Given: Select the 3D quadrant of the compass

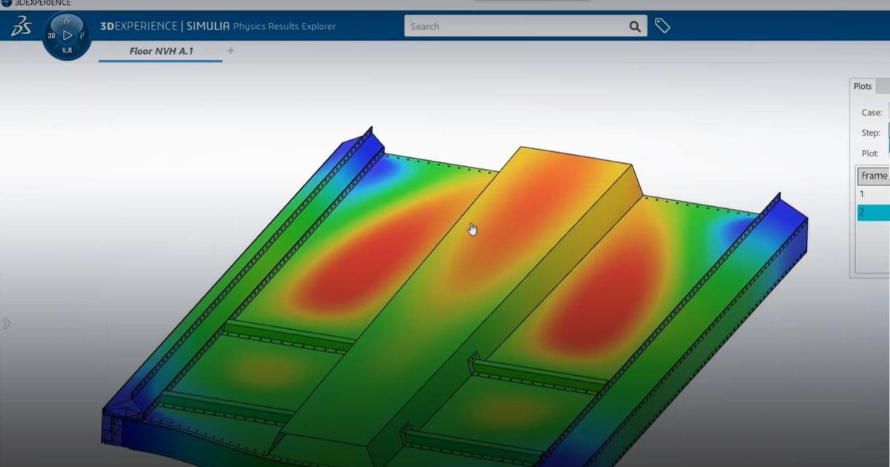Looking at the screenshot, I should (x=50, y=34).
